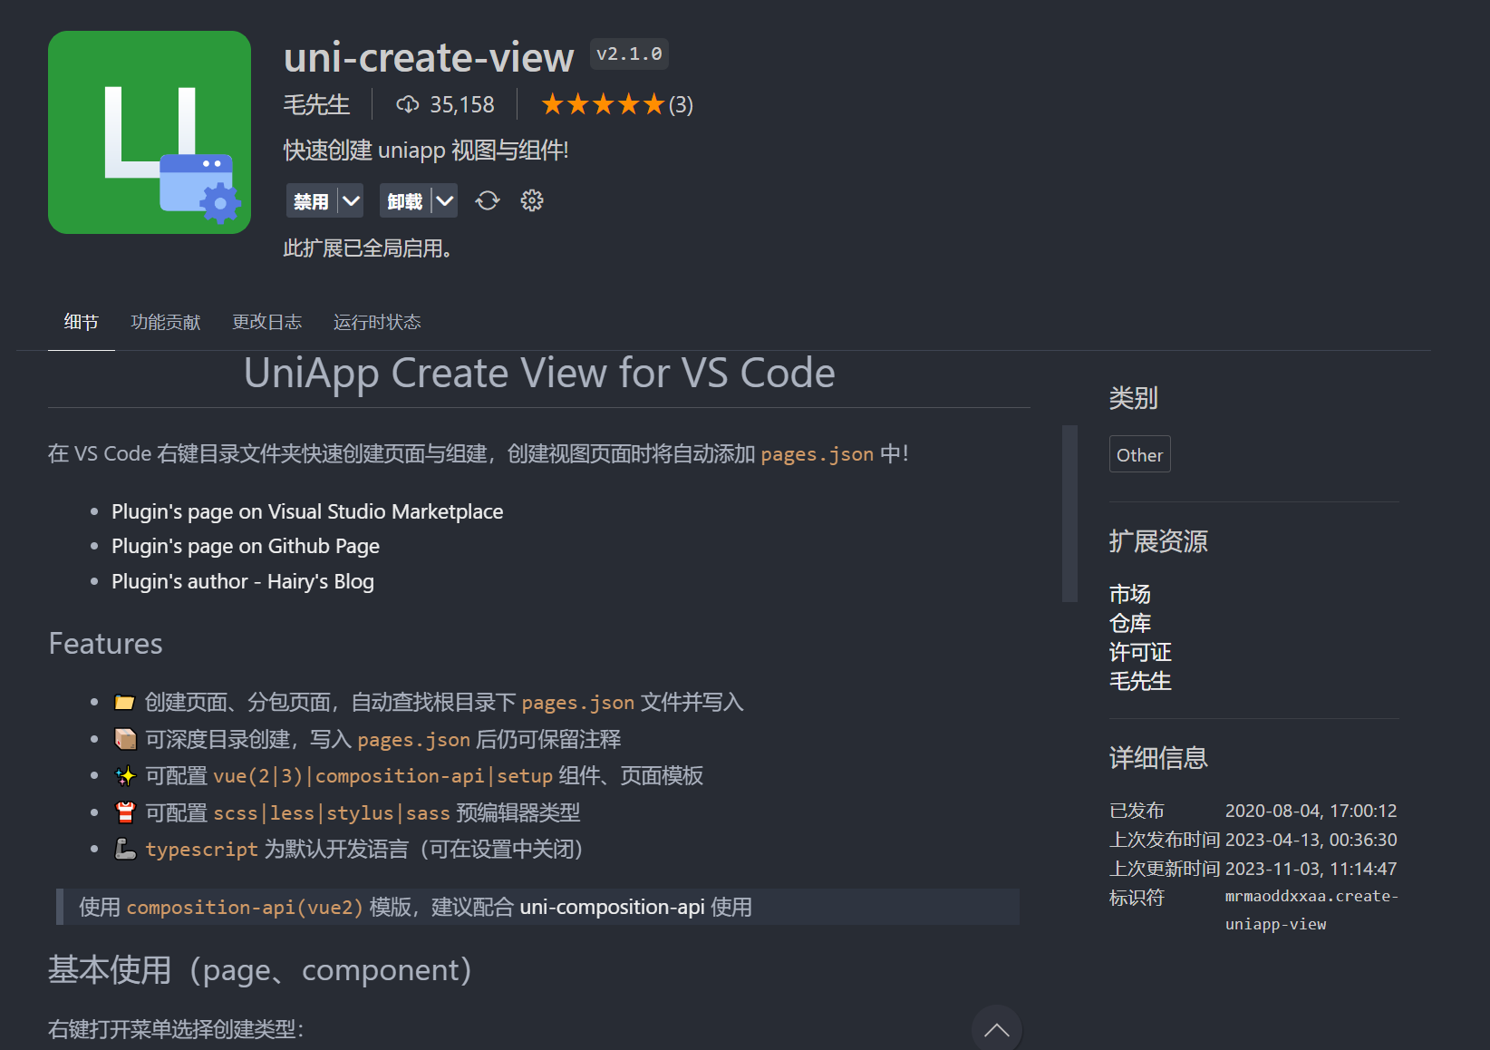Click the 基本使用 (page、component) heading

click(260, 969)
